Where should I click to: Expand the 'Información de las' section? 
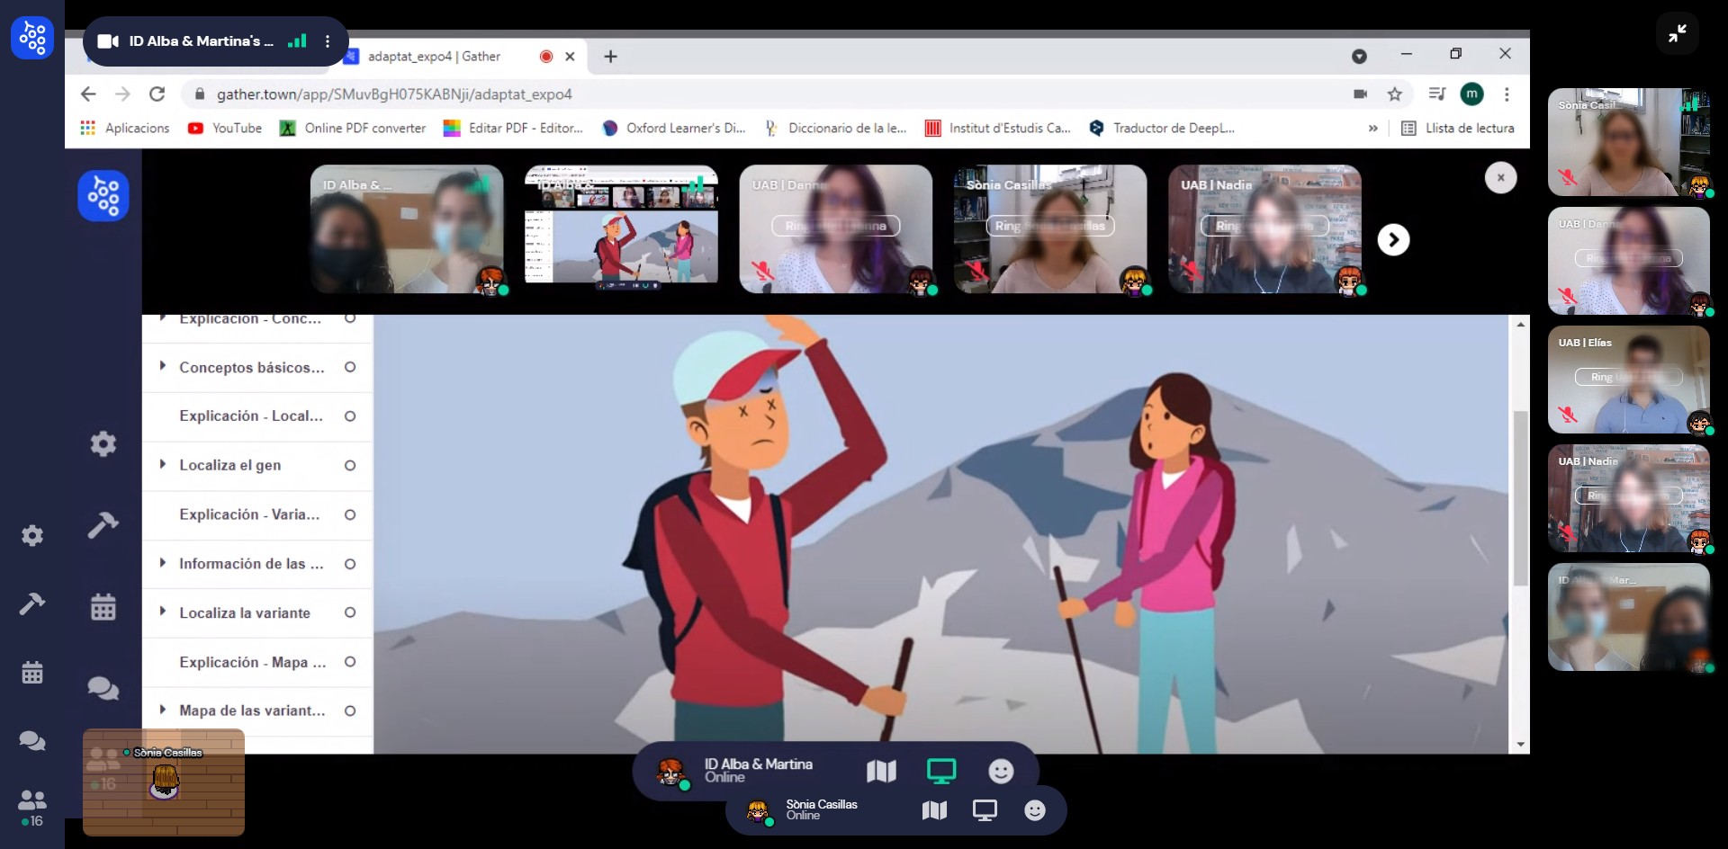coord(163,563)
